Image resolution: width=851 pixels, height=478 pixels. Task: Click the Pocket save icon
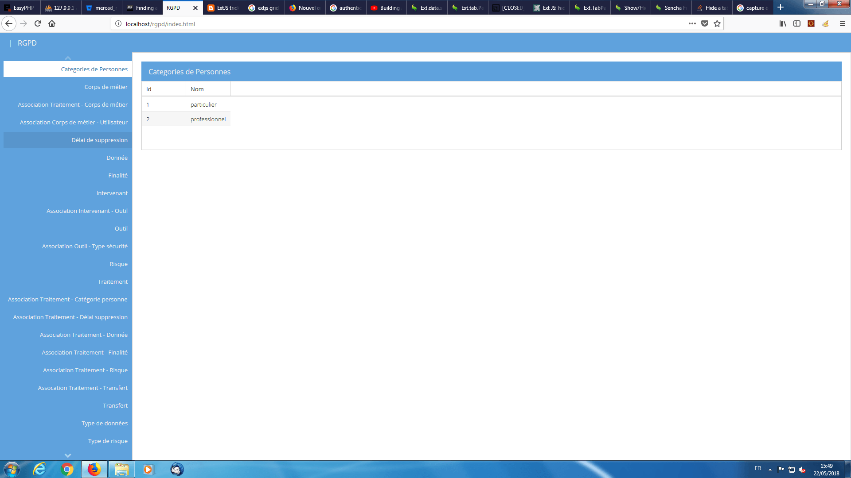[704, 23]
